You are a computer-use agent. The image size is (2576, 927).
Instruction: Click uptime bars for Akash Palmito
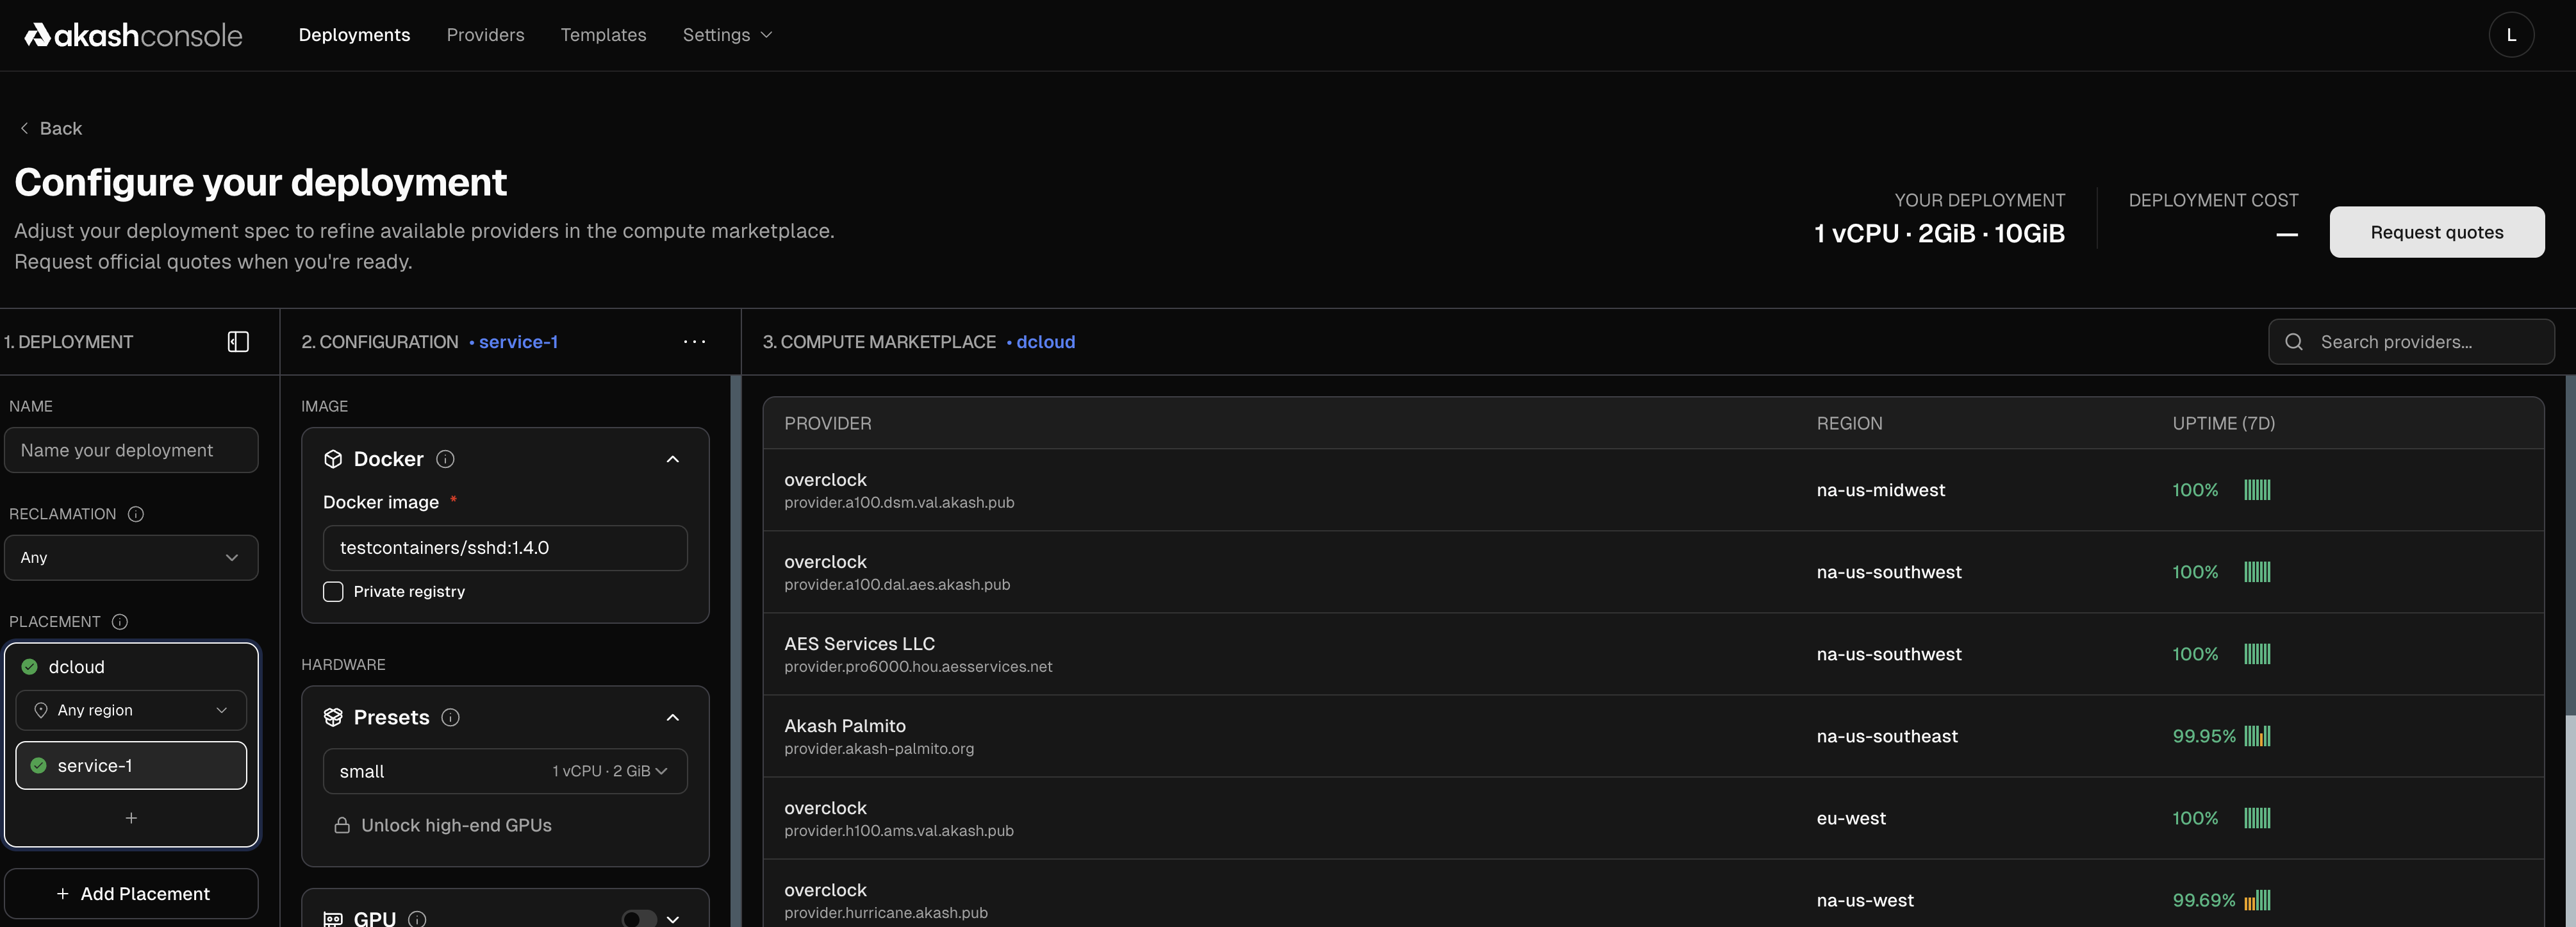coord(2257,736)
